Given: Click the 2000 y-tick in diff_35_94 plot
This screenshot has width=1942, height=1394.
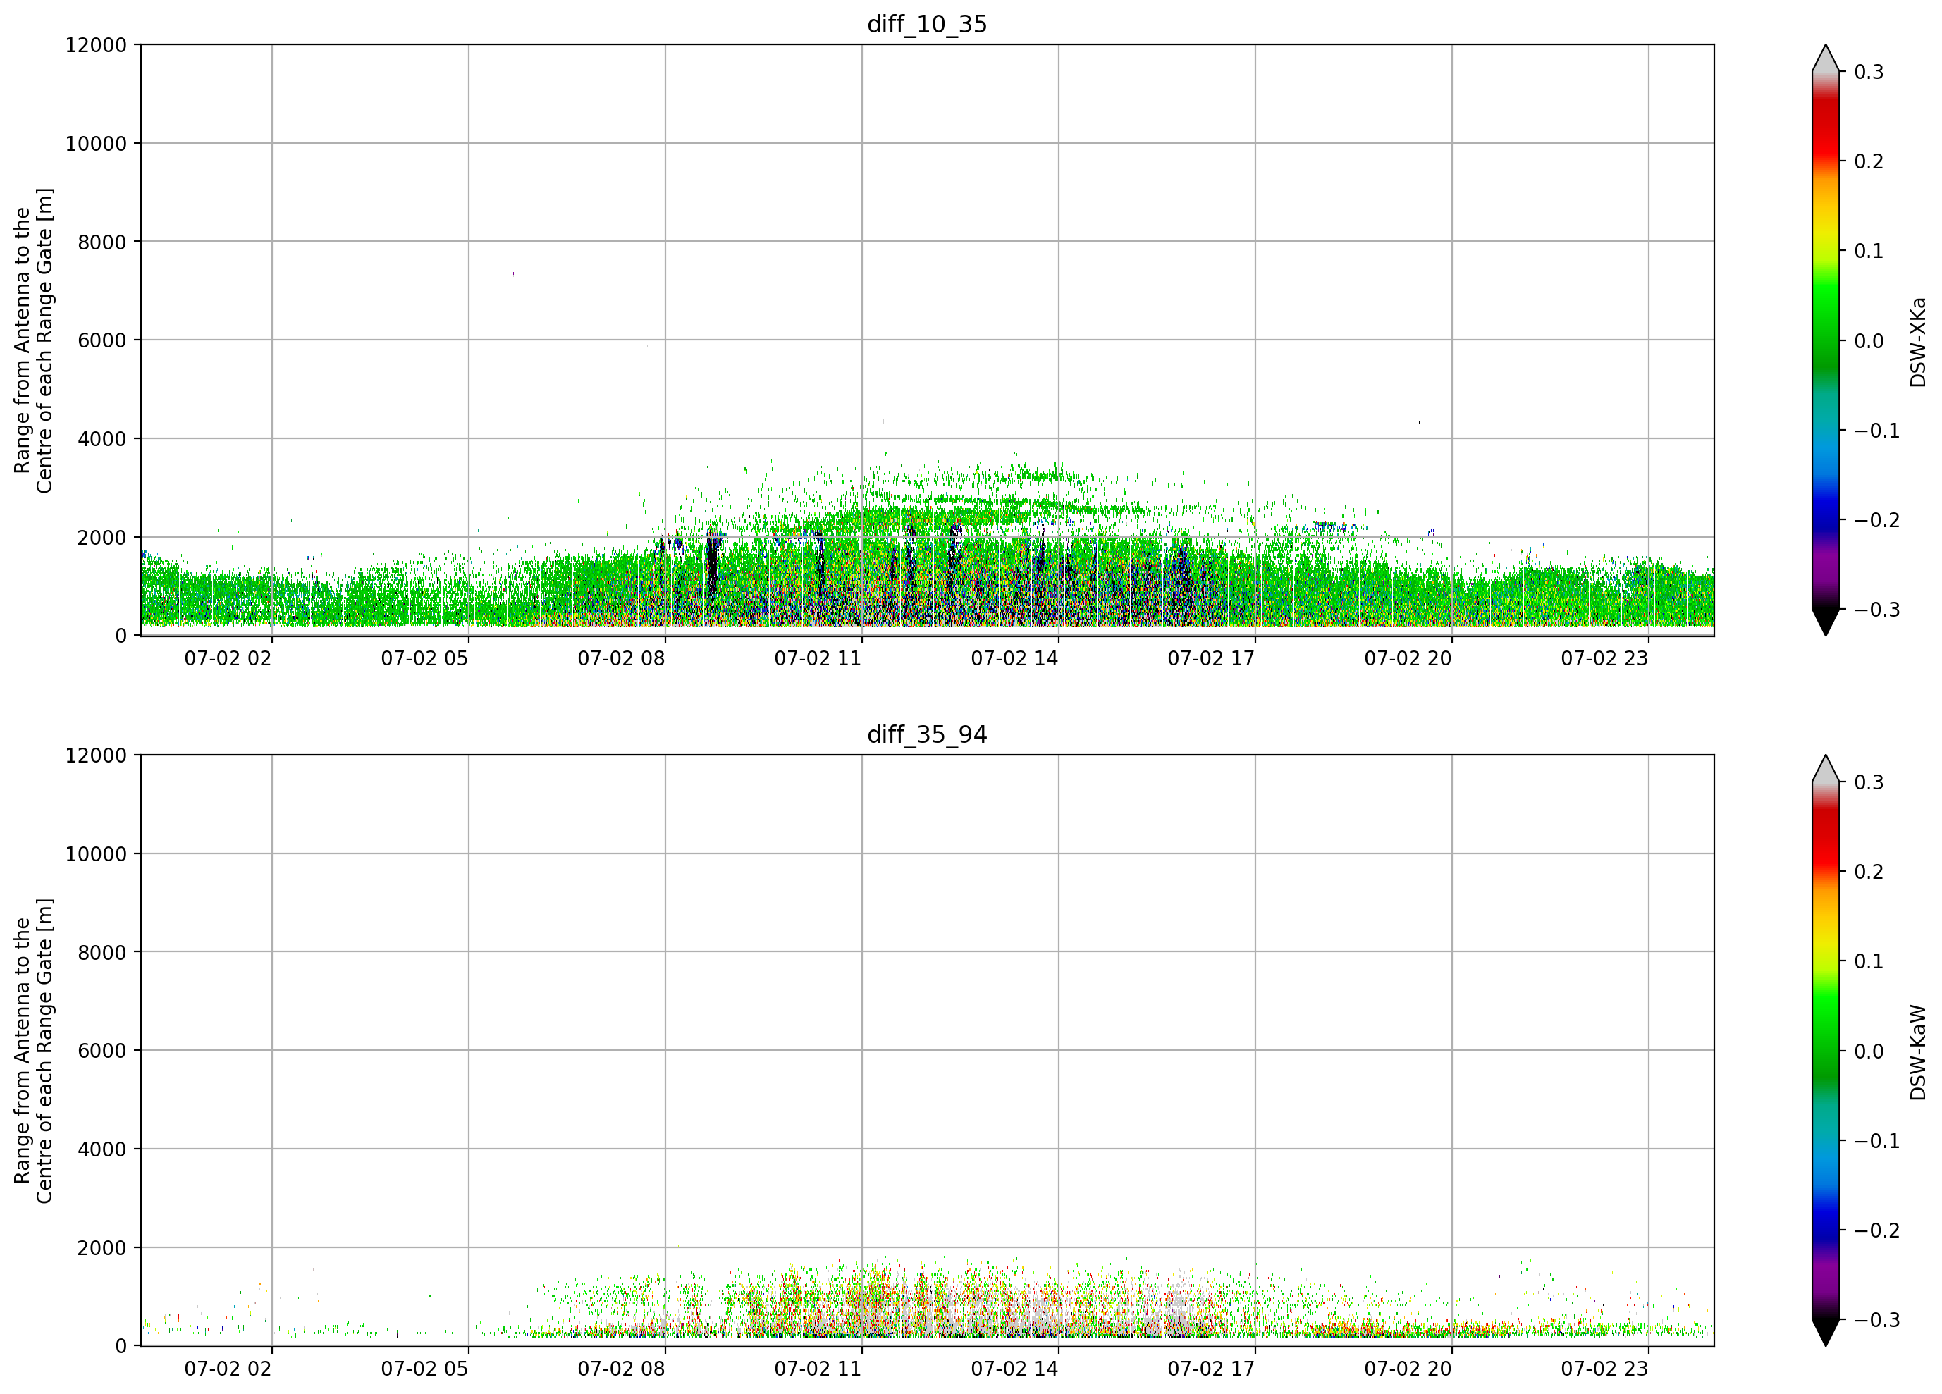Looking at the screenshot, I should point(102,1248).
